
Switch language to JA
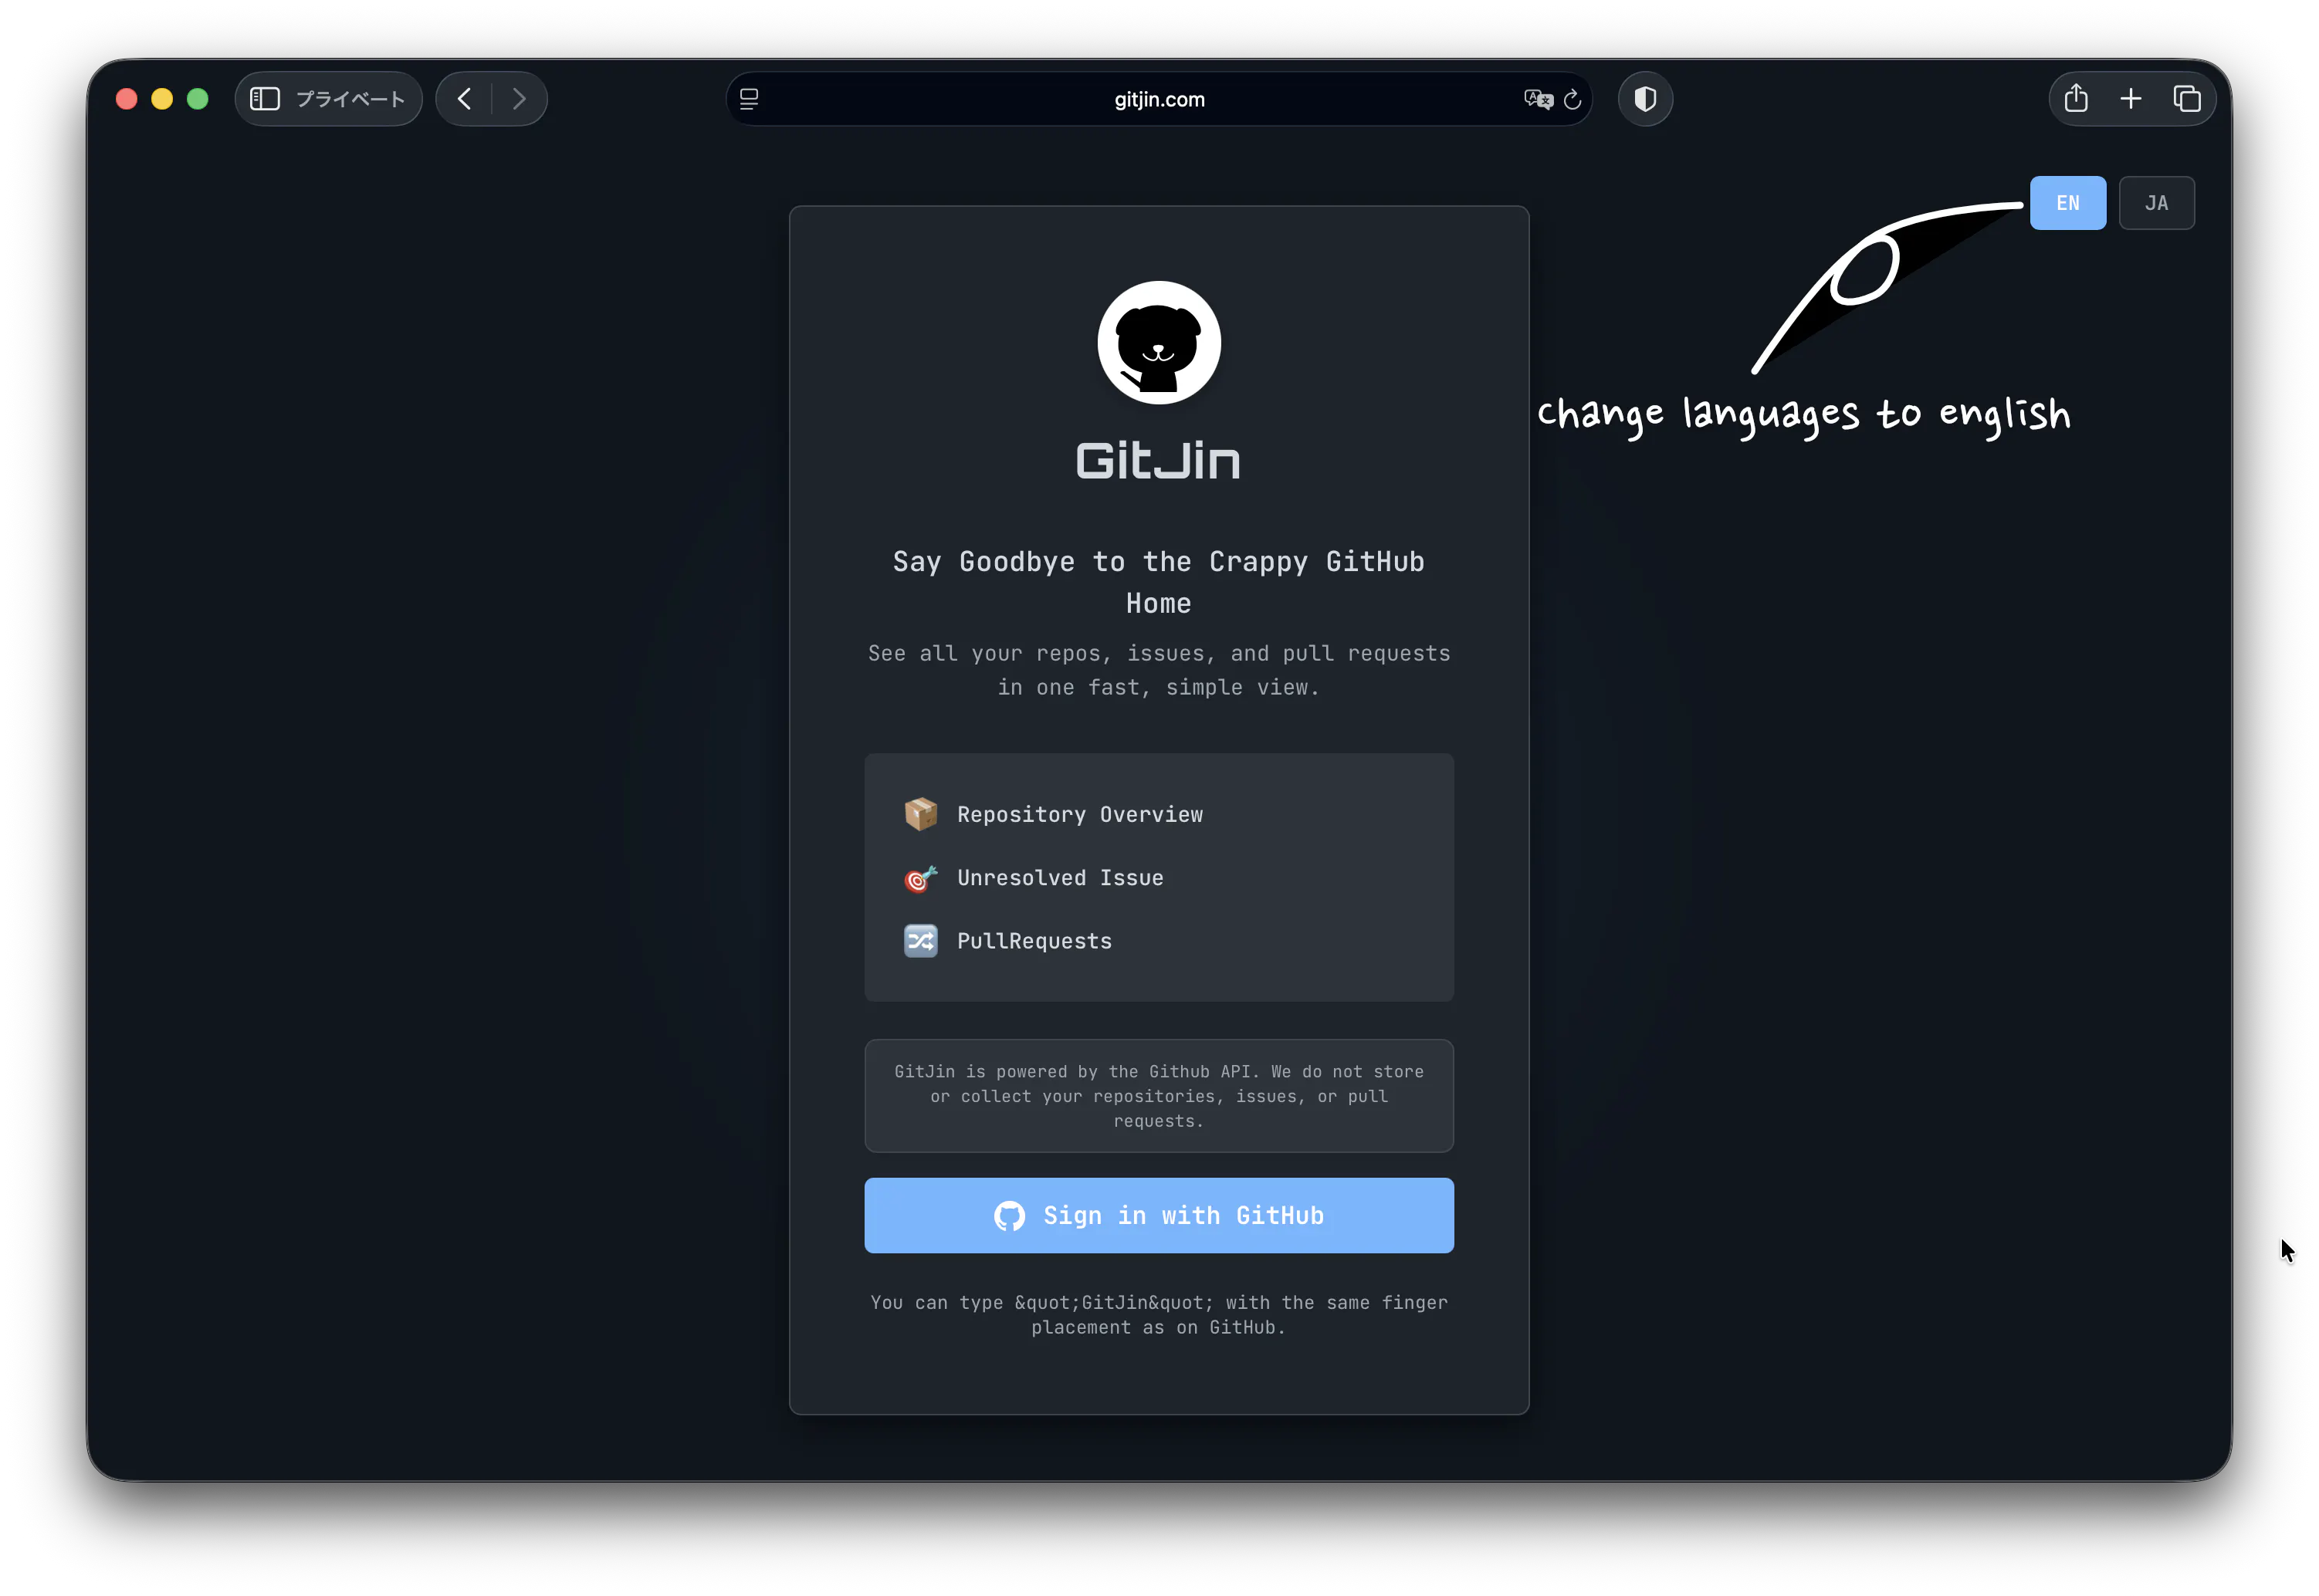pos(2156,203)
